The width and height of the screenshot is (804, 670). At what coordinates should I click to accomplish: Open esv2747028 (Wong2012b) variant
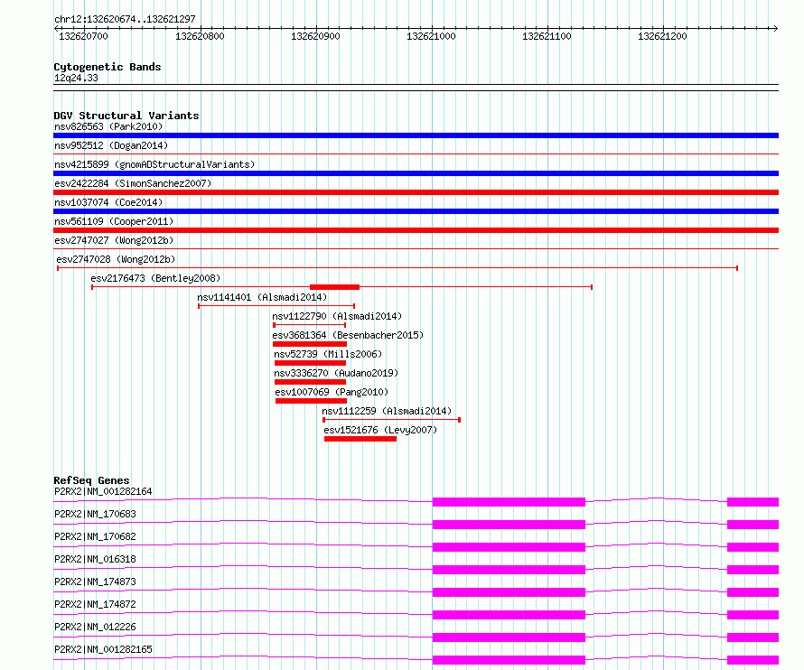116,259
